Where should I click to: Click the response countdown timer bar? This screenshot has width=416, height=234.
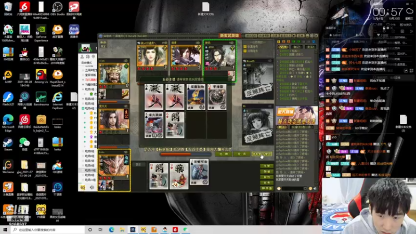coord(186,154)
